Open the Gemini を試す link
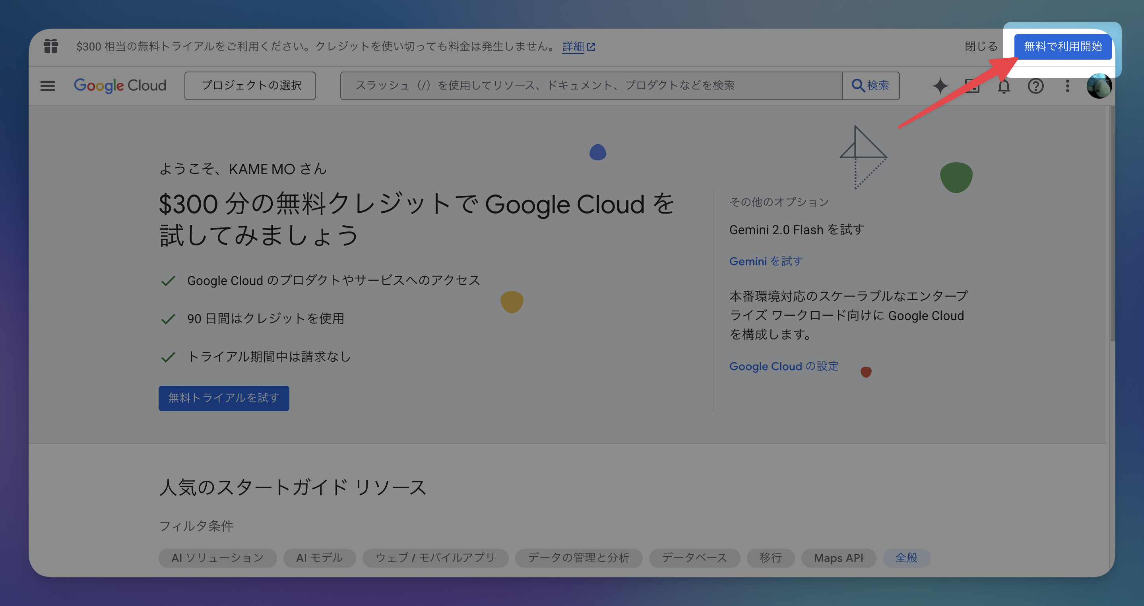The width and height of the screenshot is (1144, 606). coord(766,261)
